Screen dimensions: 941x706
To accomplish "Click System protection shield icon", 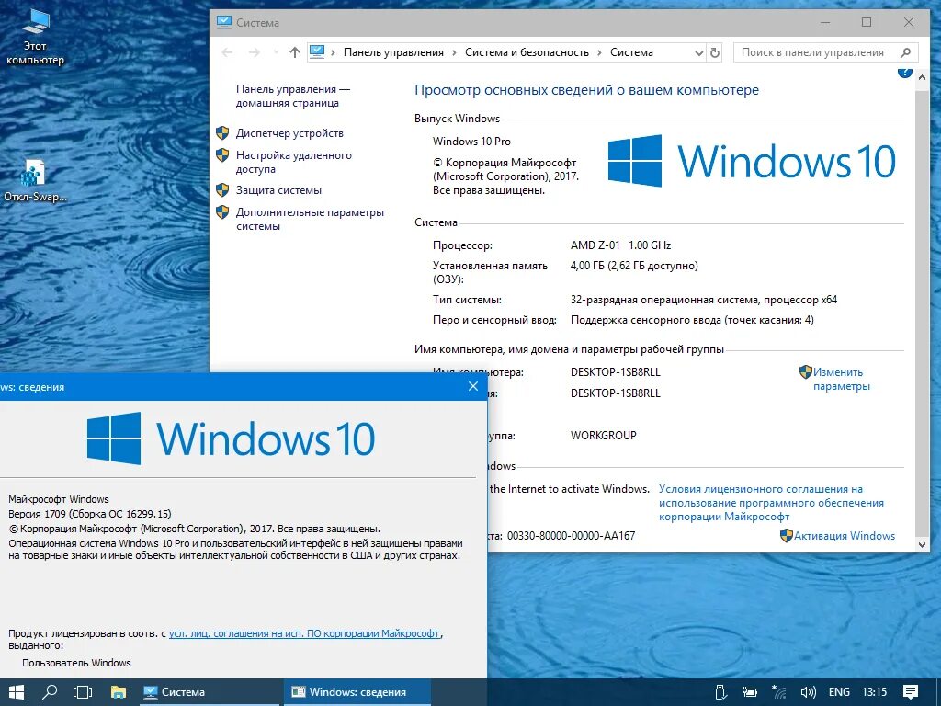I will click(x=222, y=190).
